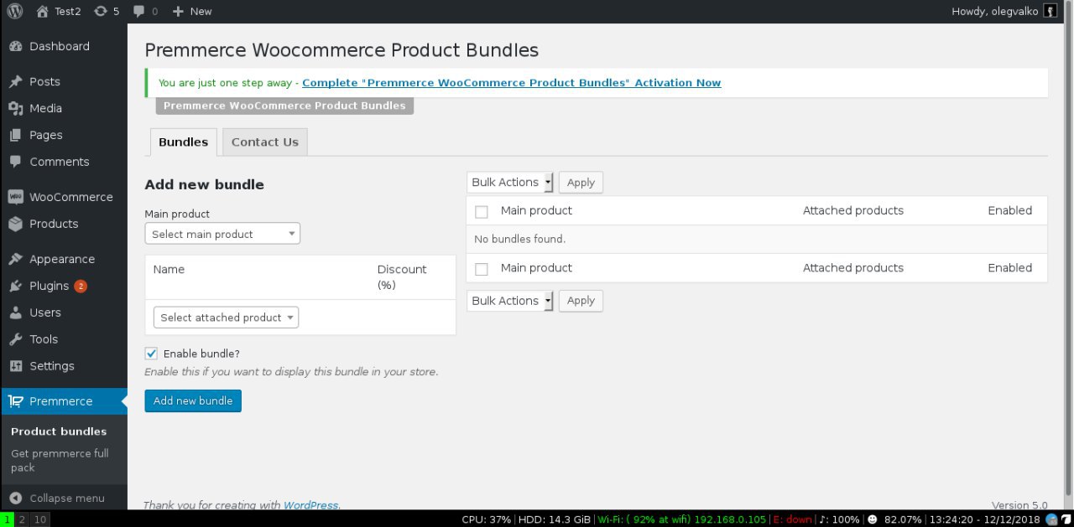The height and width of the screenshot is (527, 1074).
Task: Click the Name column in bundle form
Action: [x=169, y=269]
